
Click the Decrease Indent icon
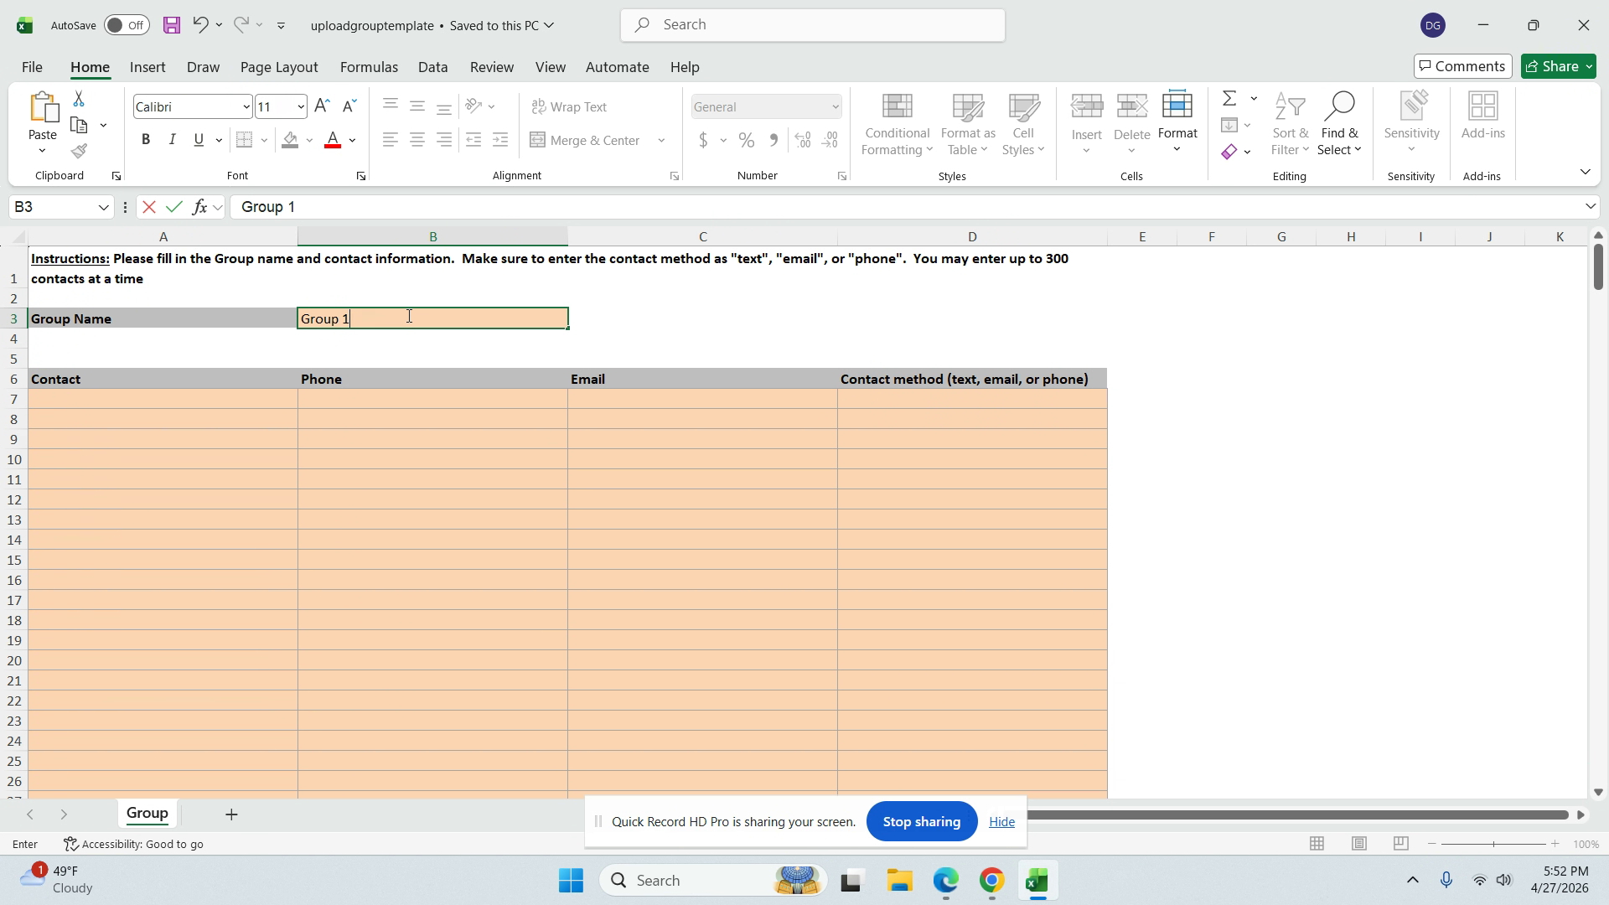(473, 140)
